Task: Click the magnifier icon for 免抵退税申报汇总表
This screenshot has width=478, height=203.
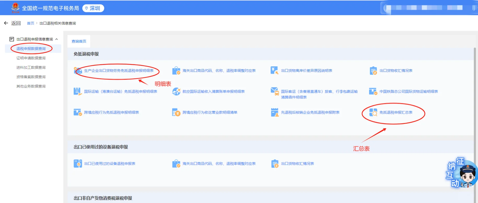Action: (x=373, y=112)
